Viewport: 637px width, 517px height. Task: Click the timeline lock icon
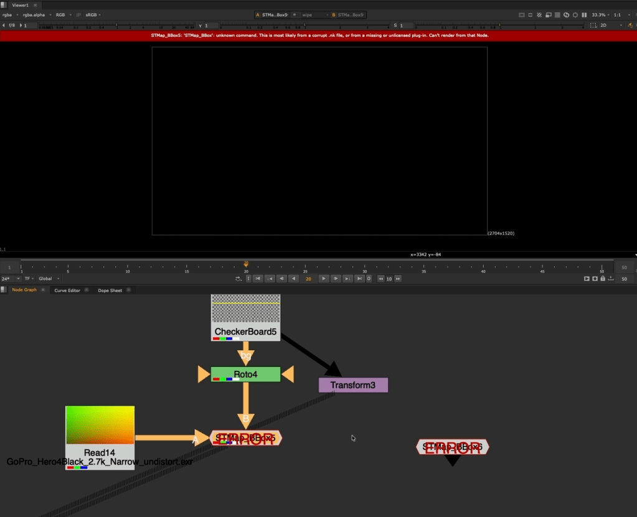[x=603, y=278]
